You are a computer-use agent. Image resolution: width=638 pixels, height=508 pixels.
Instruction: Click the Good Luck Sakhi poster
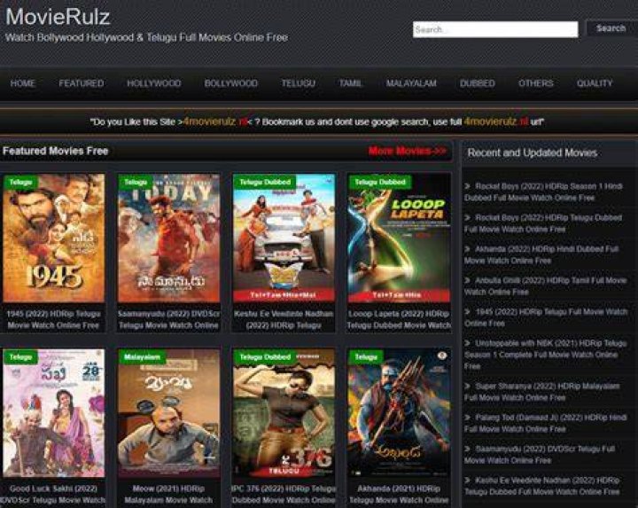coord(54,413)
